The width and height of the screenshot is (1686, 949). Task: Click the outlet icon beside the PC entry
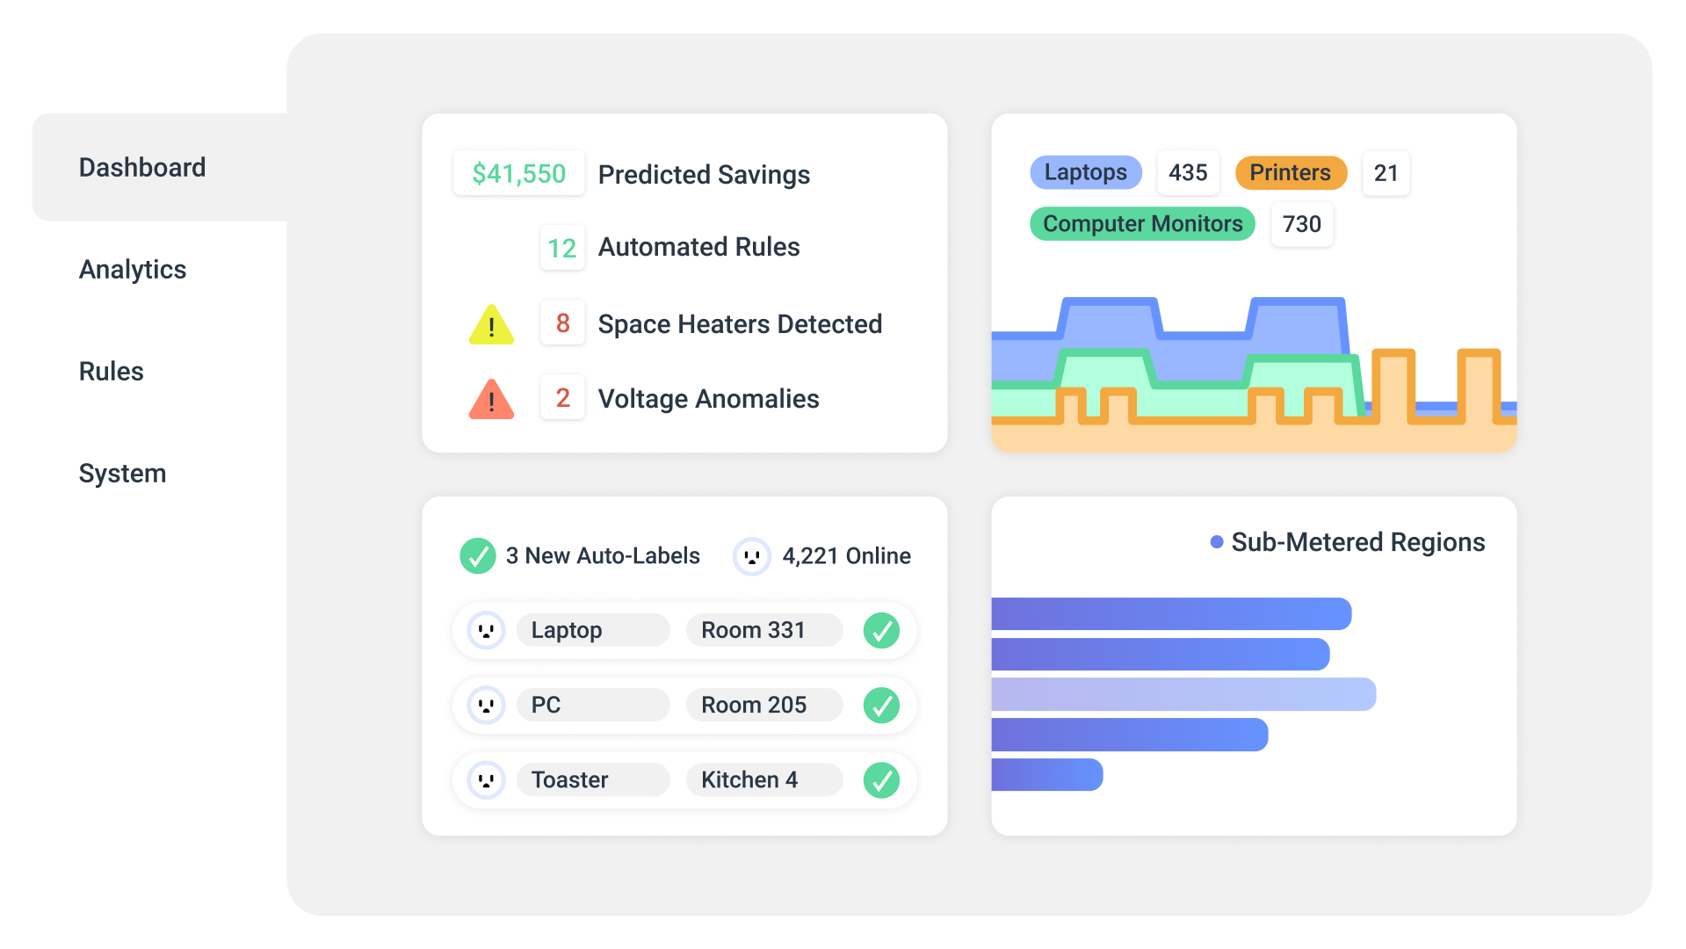pyautogui.click(x=486, y=705)
